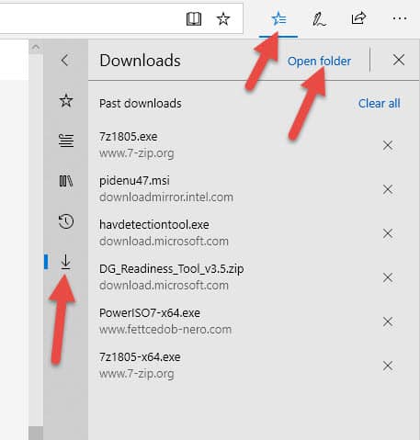Open Add notes pen icon
Screen dimensions: 420x440
point(319,19)
